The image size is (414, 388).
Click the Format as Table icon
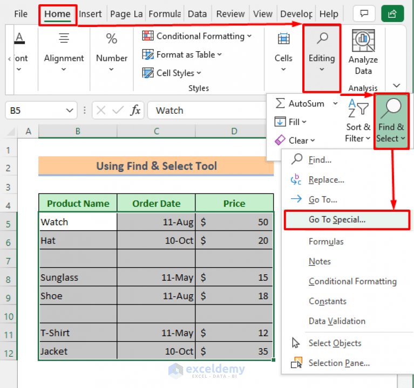[x=148, y=54]
